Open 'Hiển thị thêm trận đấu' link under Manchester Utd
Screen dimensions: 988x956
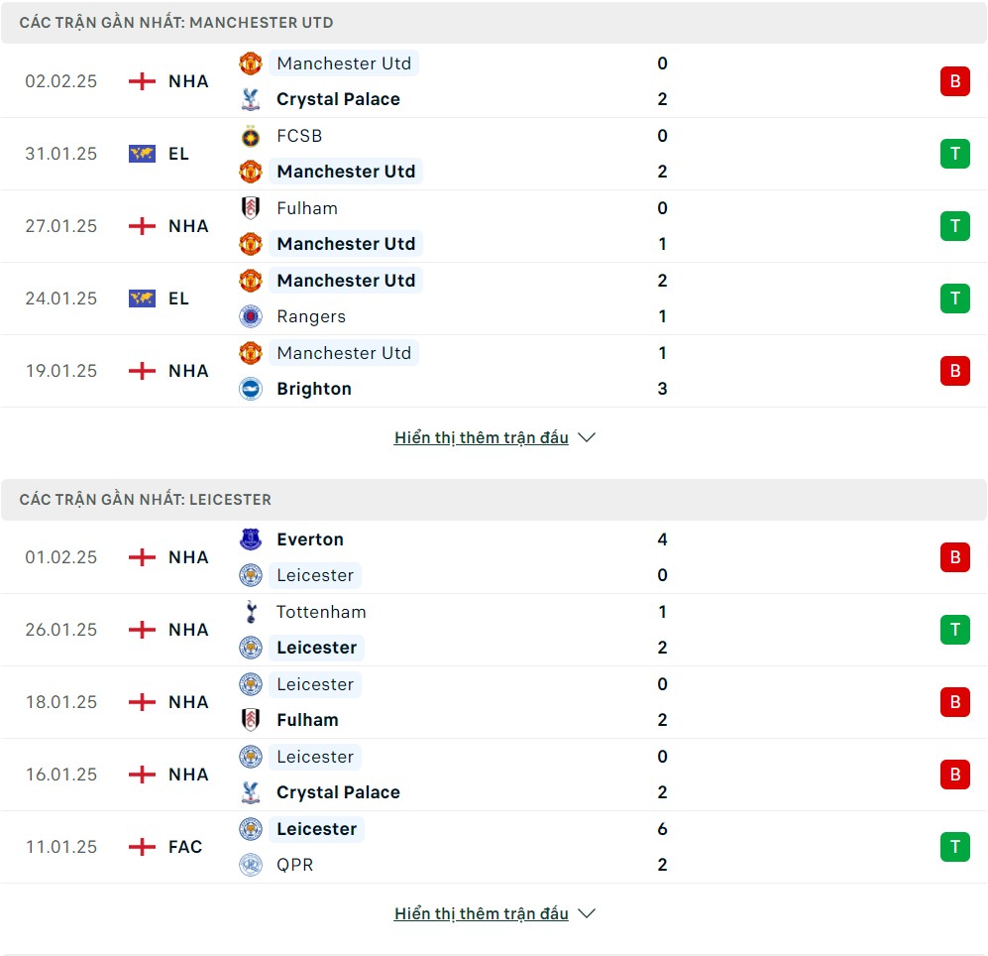click(482, 437)
